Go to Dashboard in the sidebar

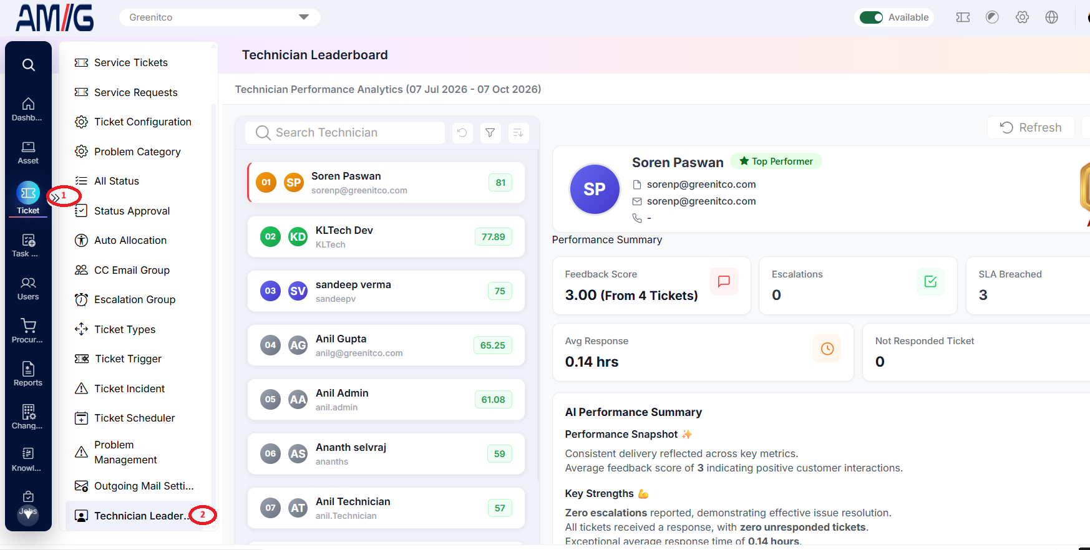[x=28, y=109]
